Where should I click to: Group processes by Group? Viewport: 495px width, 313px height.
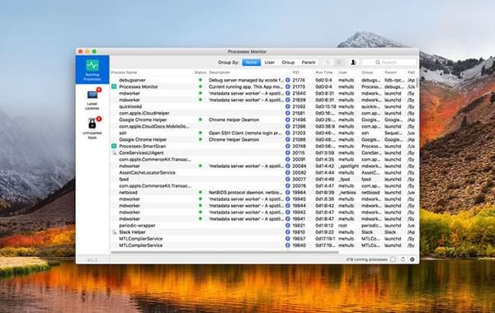pos(288,63)
